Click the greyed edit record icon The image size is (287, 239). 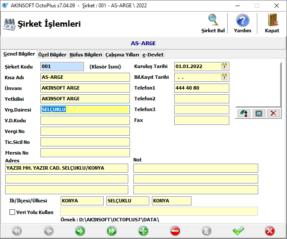tap(207, 231)
